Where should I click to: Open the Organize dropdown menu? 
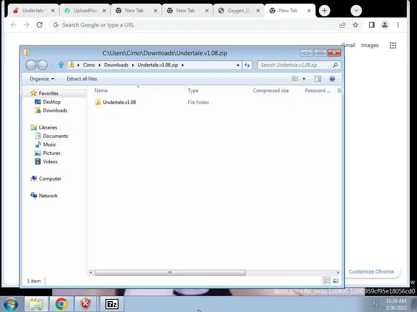pos(42,79)
